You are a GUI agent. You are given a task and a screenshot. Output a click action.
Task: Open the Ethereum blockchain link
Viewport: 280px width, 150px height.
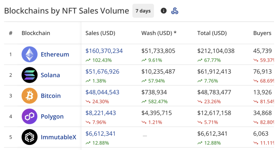(55, 54)
